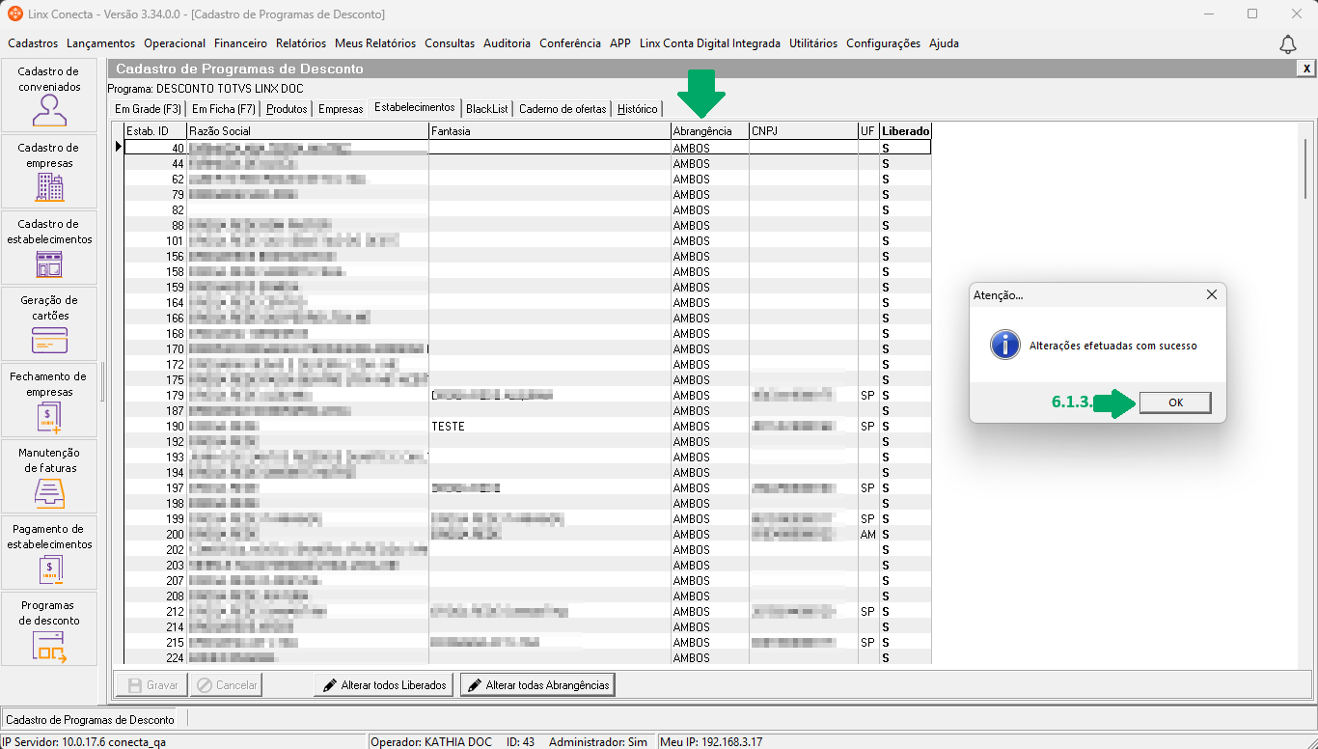This screenshot has width=1318, height=749.
Task: Select the Estab. ID 101 cell
Action: click(155, 241)
